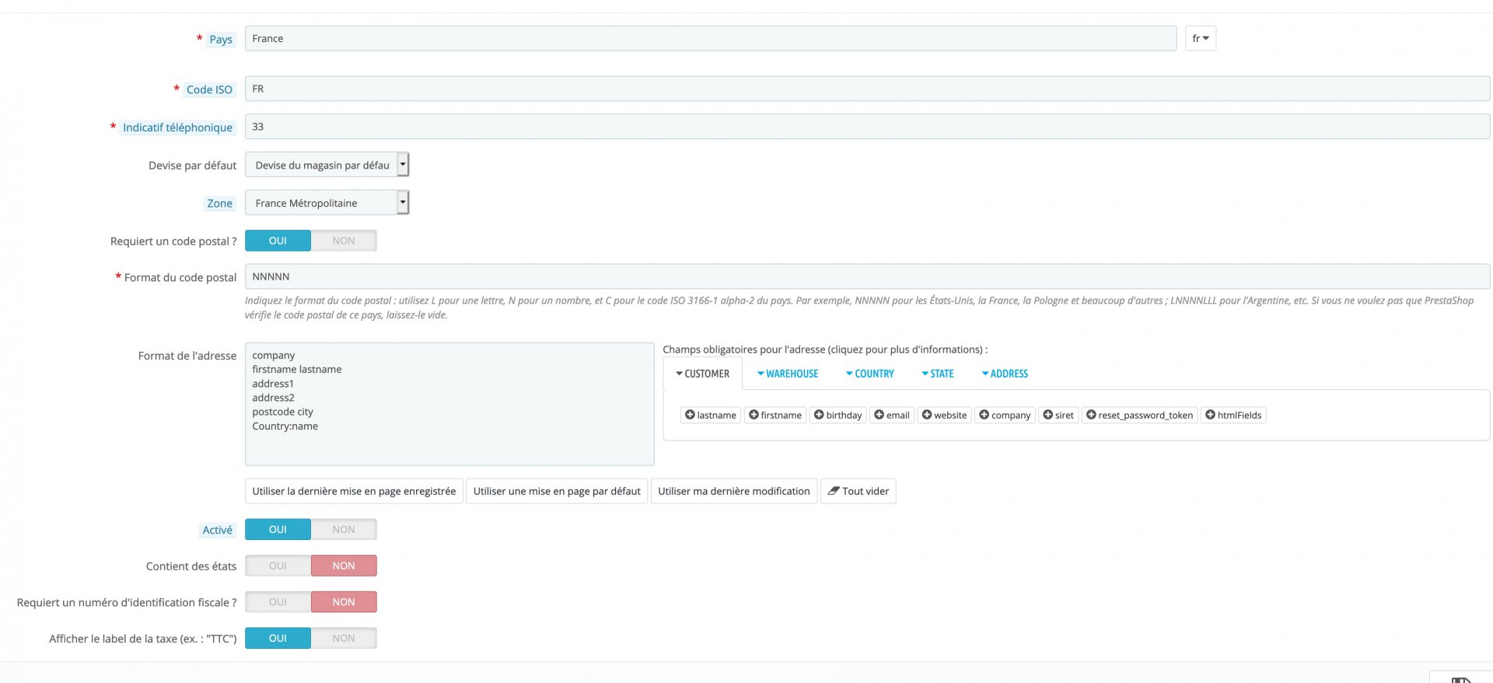Set 'Requiert un code postal' to NON
The height and width of the screenshot is (683, 1493).
344,241
